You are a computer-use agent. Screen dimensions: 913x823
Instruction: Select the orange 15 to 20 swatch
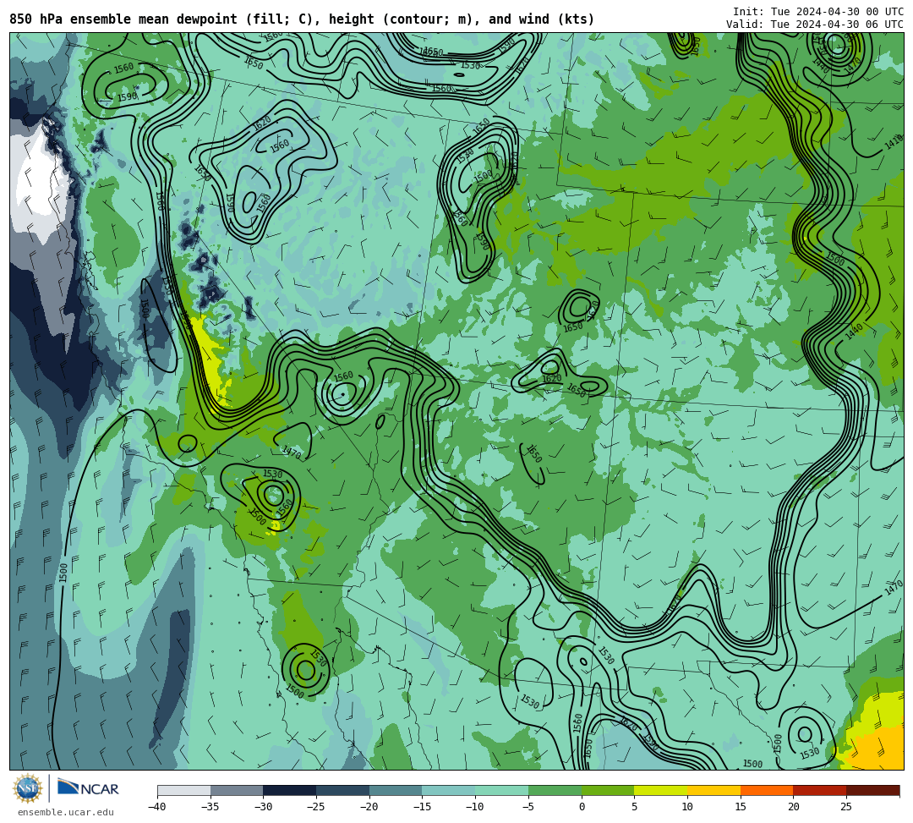coord(767,790)
